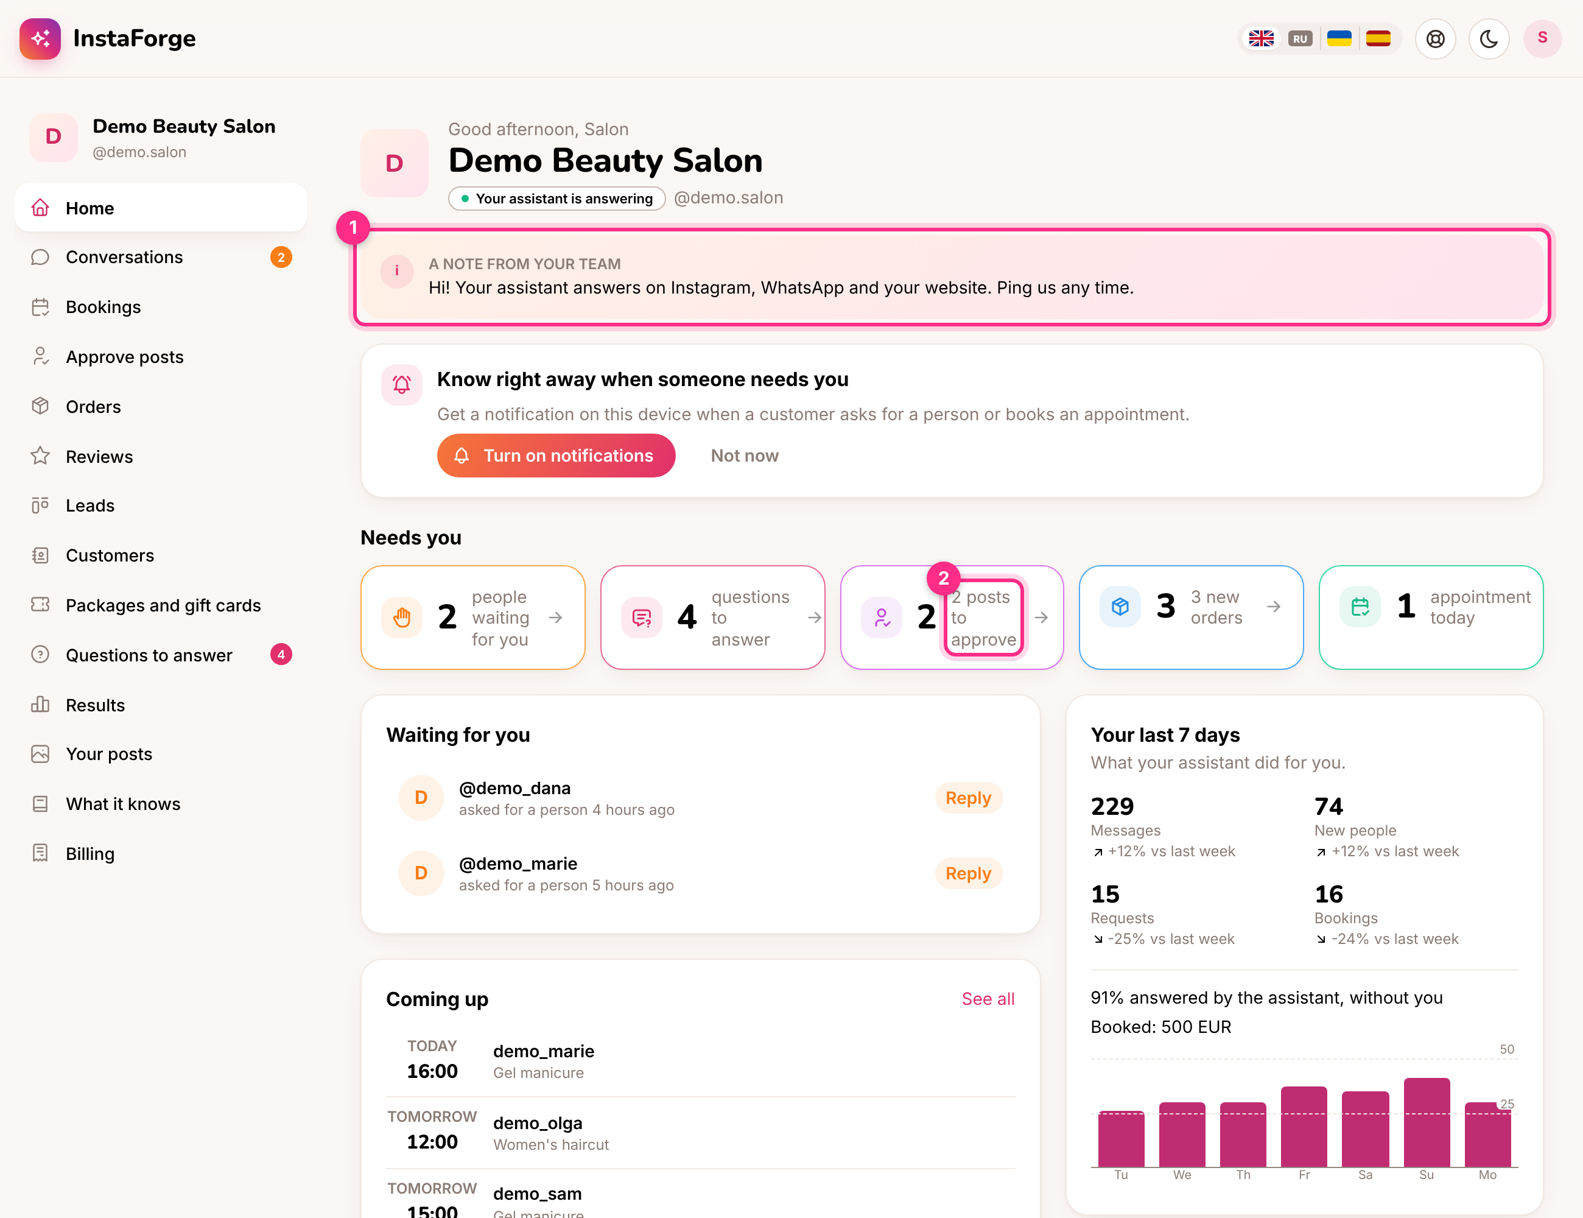Open the help lifebuoy icon
1583x1218 pixels.
pyautogui.click(x=1435, y=38)
